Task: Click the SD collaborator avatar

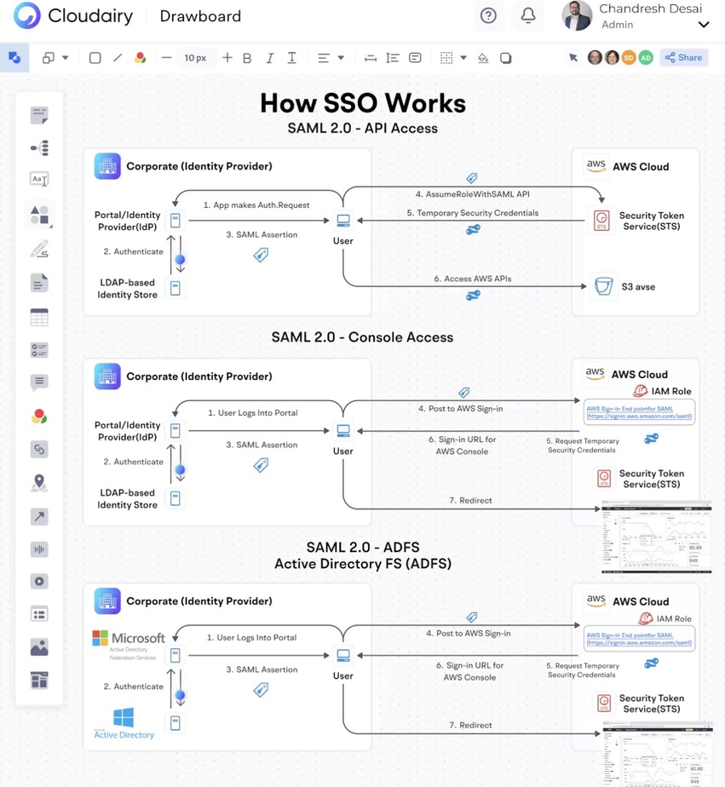Action: click(629, 58)
